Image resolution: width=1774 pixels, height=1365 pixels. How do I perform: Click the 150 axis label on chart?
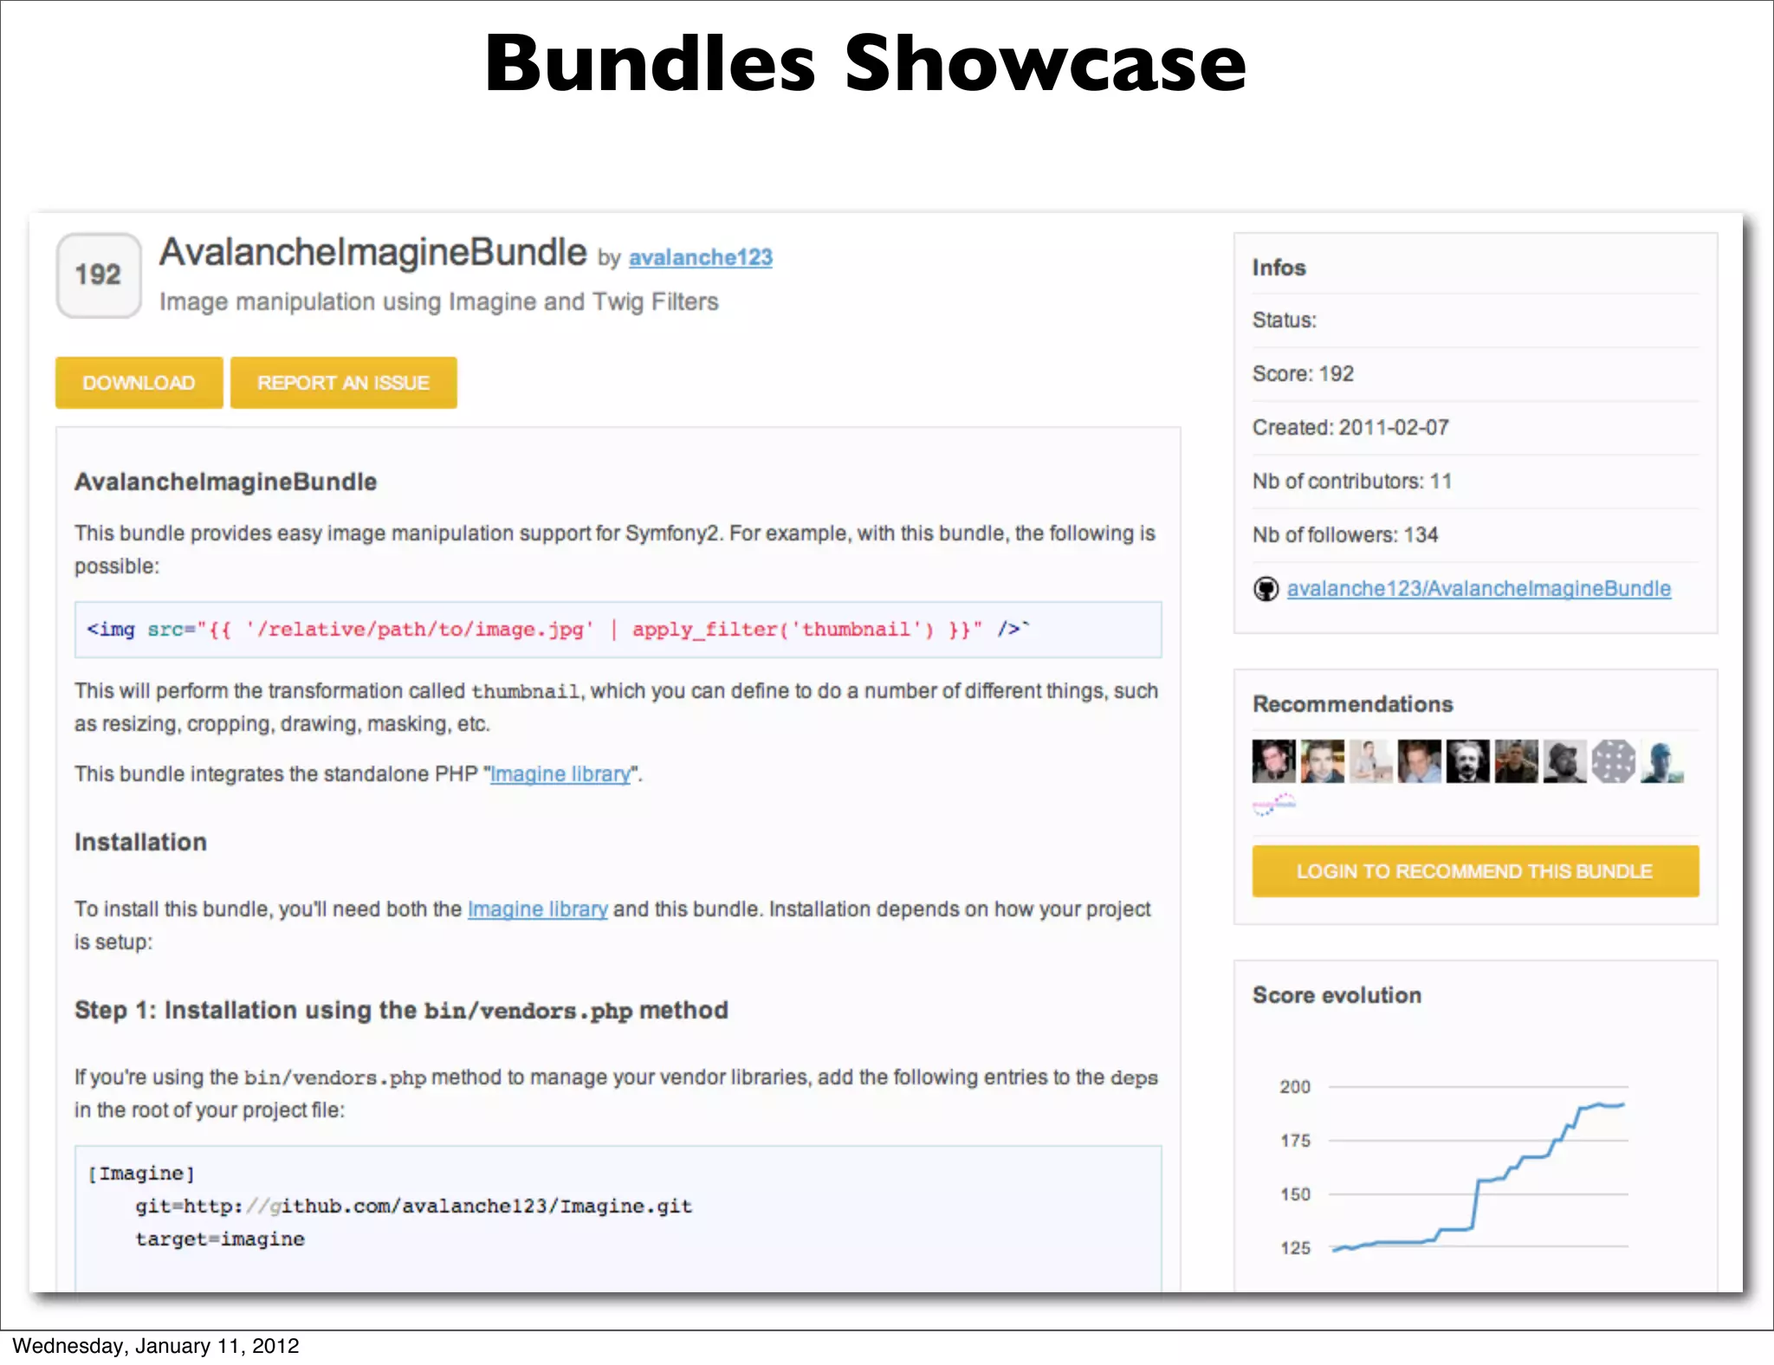[1295, 1194]
